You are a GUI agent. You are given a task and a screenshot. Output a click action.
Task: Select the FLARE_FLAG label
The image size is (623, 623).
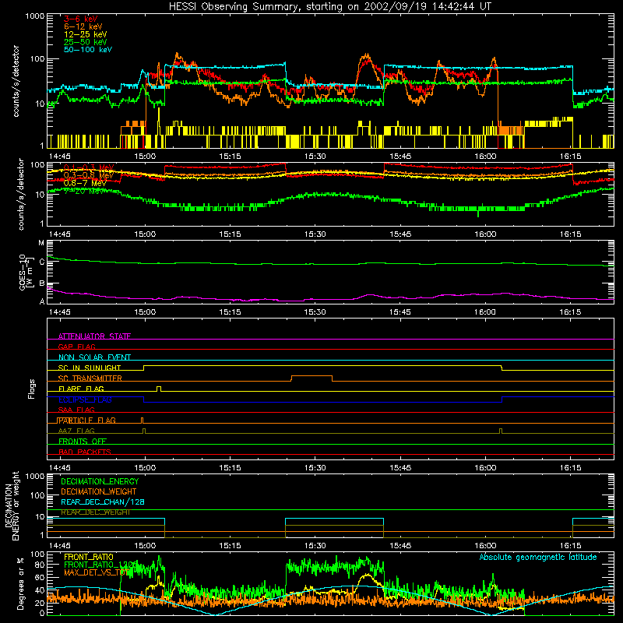tap(81, 389)
